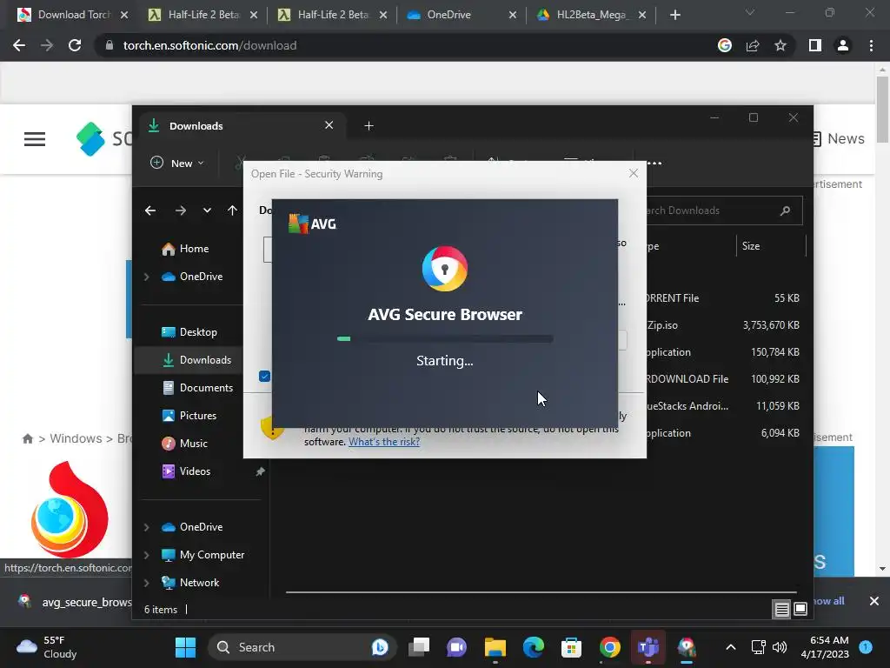This screenshot has height=668, width=890.
Task: Select the Downloads tab in File Explorer
Action: pyautogui.click(x=241, y=126)
